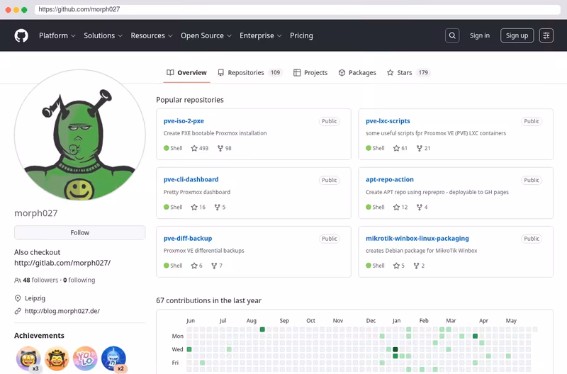The height and width of the screenshot is (374, 567).
Task: Click the dark green contribution cell under Aug
Action: [262, 329]
